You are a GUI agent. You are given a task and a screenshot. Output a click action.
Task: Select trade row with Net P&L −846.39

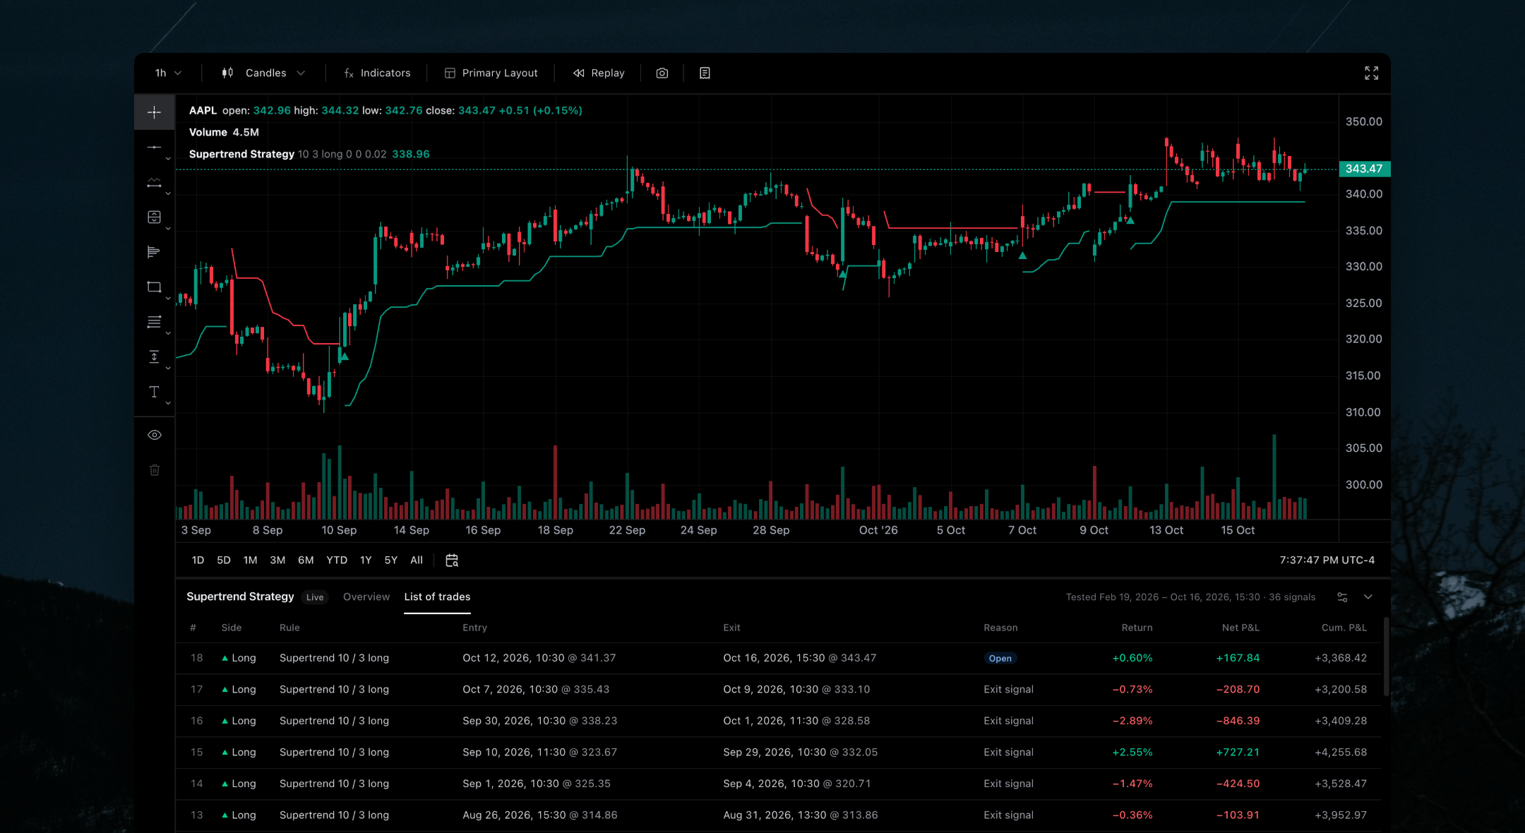778,721
